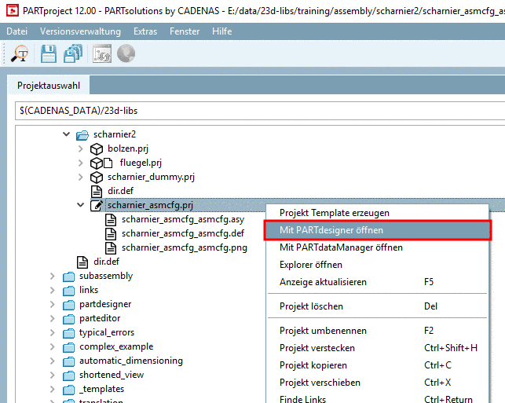Click the subassembly folder icon
The width and height of the screenshot is (505, 403).
[68, 277]
